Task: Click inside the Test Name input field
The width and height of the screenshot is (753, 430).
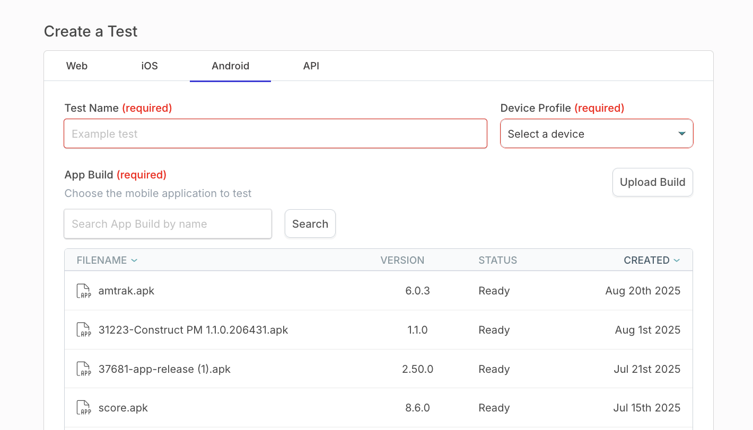Action: coord(275,133)
